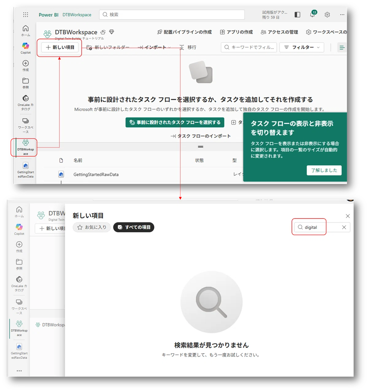
Task: Click Create (作成) icon in top sidebar
Action: 25,65
